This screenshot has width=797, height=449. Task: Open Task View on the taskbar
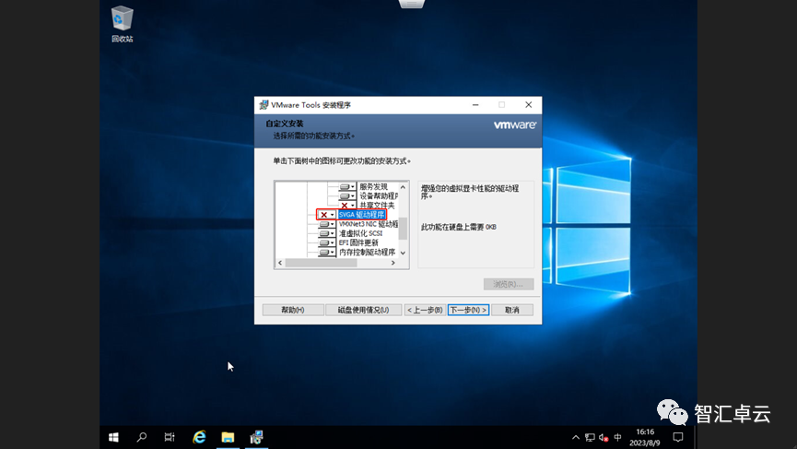coord(170,437)
